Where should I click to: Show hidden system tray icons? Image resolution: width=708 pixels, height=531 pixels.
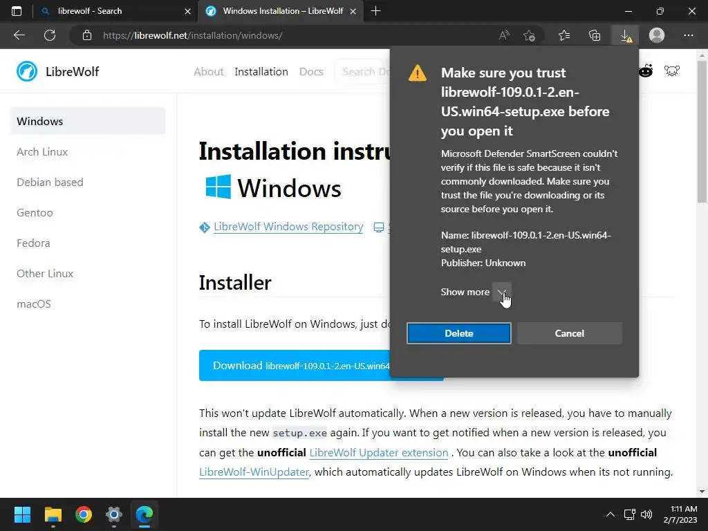[610, 514]
